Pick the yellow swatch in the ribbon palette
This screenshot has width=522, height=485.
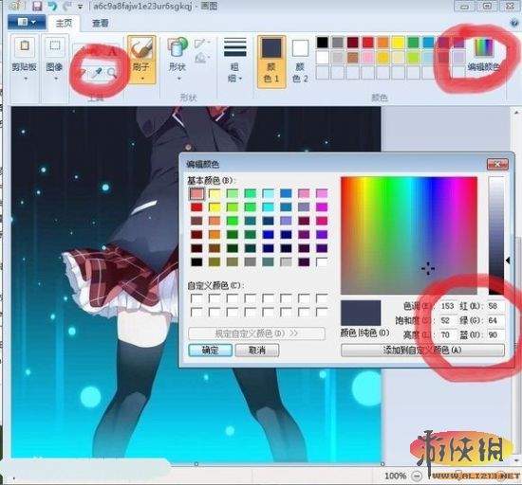click(x=398, y=43)
